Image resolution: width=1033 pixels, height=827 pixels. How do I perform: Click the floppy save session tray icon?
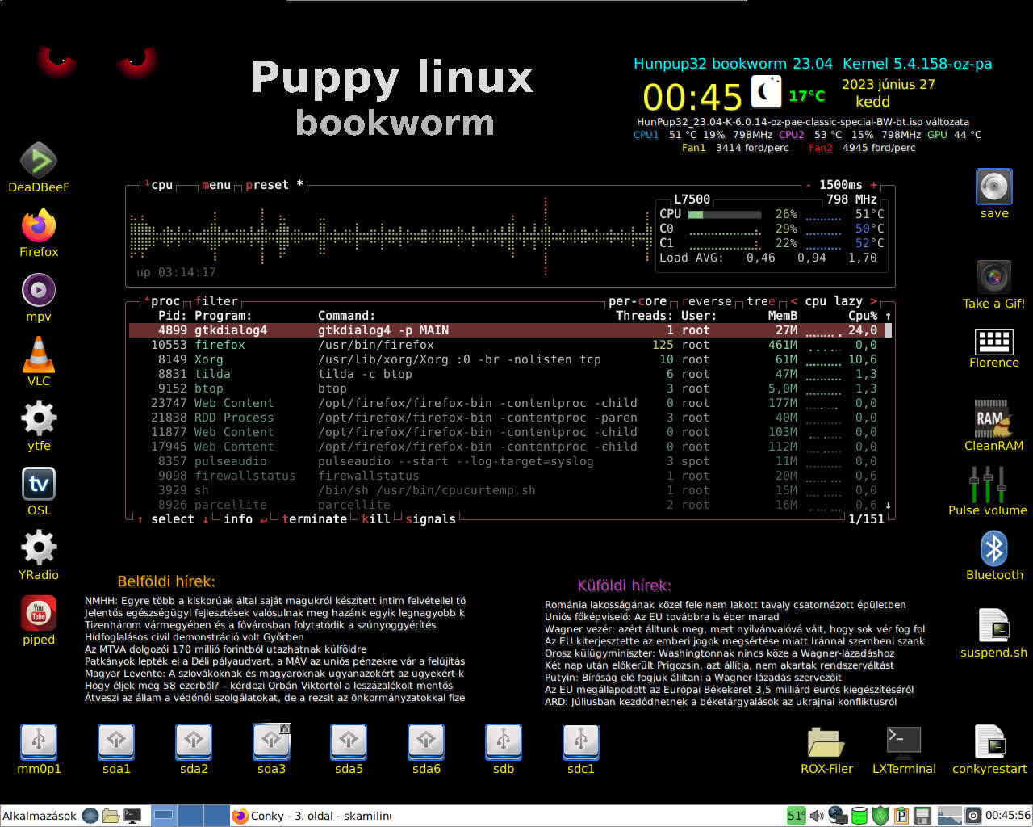point(922,816)
